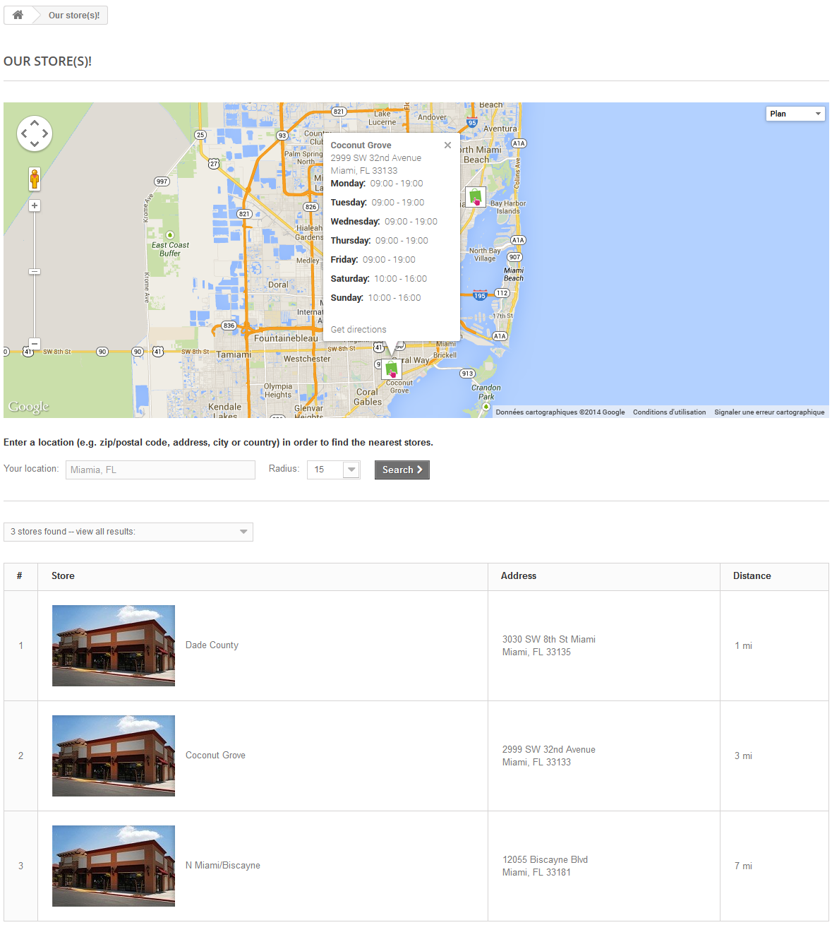Select the North Miami store marker
832x925 pixels.
tap(476, 196)
